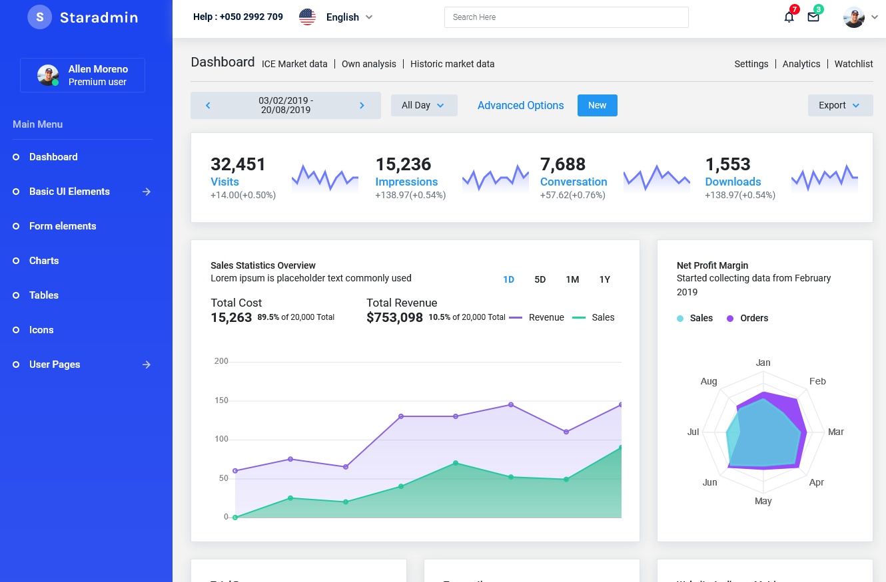Open the English language dropdown

pos(349,17)
